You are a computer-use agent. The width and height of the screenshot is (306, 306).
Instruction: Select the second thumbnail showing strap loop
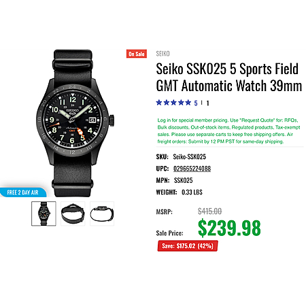click(x=73, y=214)
